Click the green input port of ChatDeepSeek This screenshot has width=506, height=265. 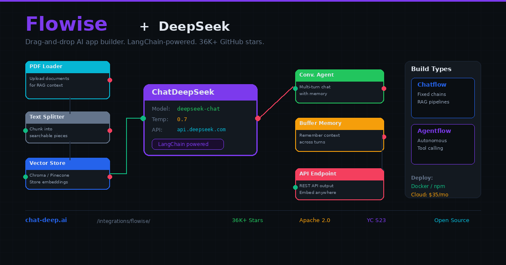tap(144, 118)
